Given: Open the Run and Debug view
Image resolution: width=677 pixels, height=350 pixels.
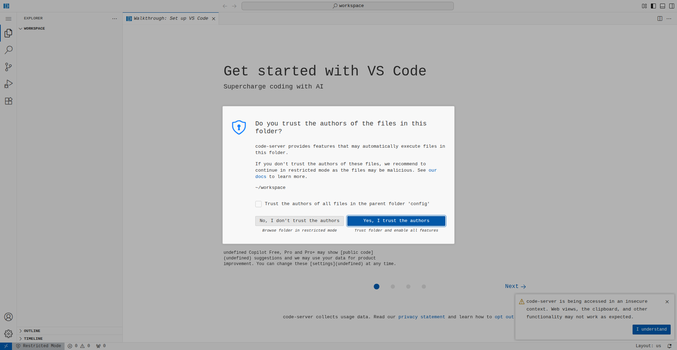Looking at the screenshot, I should click(8, 84).
